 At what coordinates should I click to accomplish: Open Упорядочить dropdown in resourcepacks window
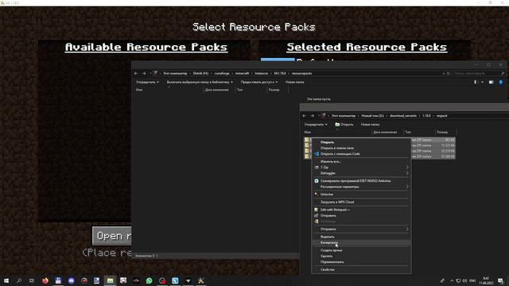(147, 83)
